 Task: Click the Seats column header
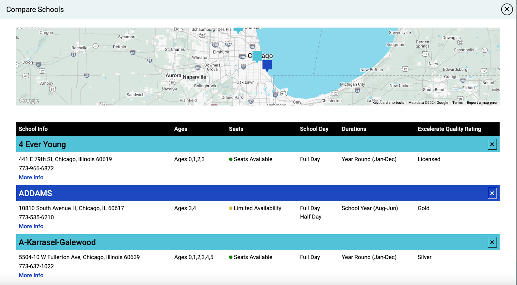(236, 129)
